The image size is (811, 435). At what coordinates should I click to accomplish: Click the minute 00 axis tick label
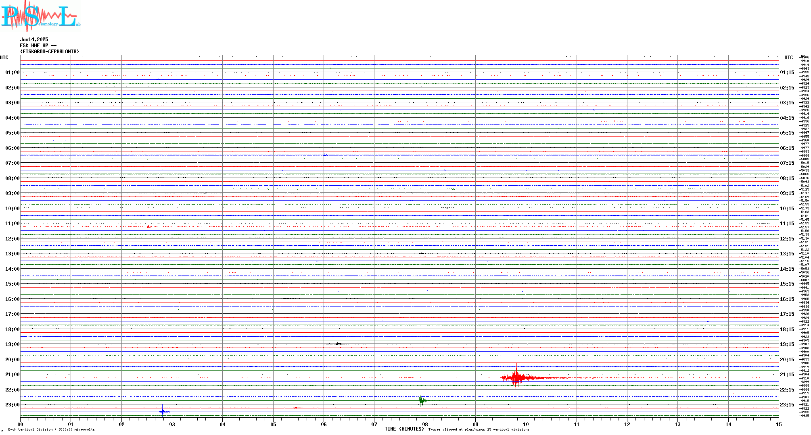pyautogui.click(x=21, y=424)
